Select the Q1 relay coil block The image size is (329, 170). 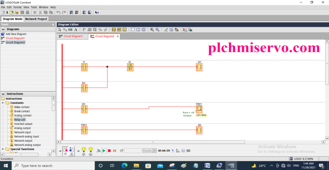(x=199, y=67)
